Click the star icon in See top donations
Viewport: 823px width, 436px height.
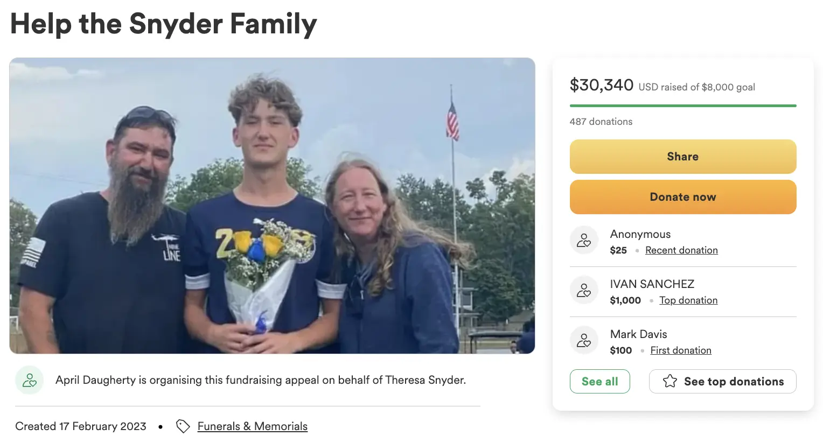point(670,382)
